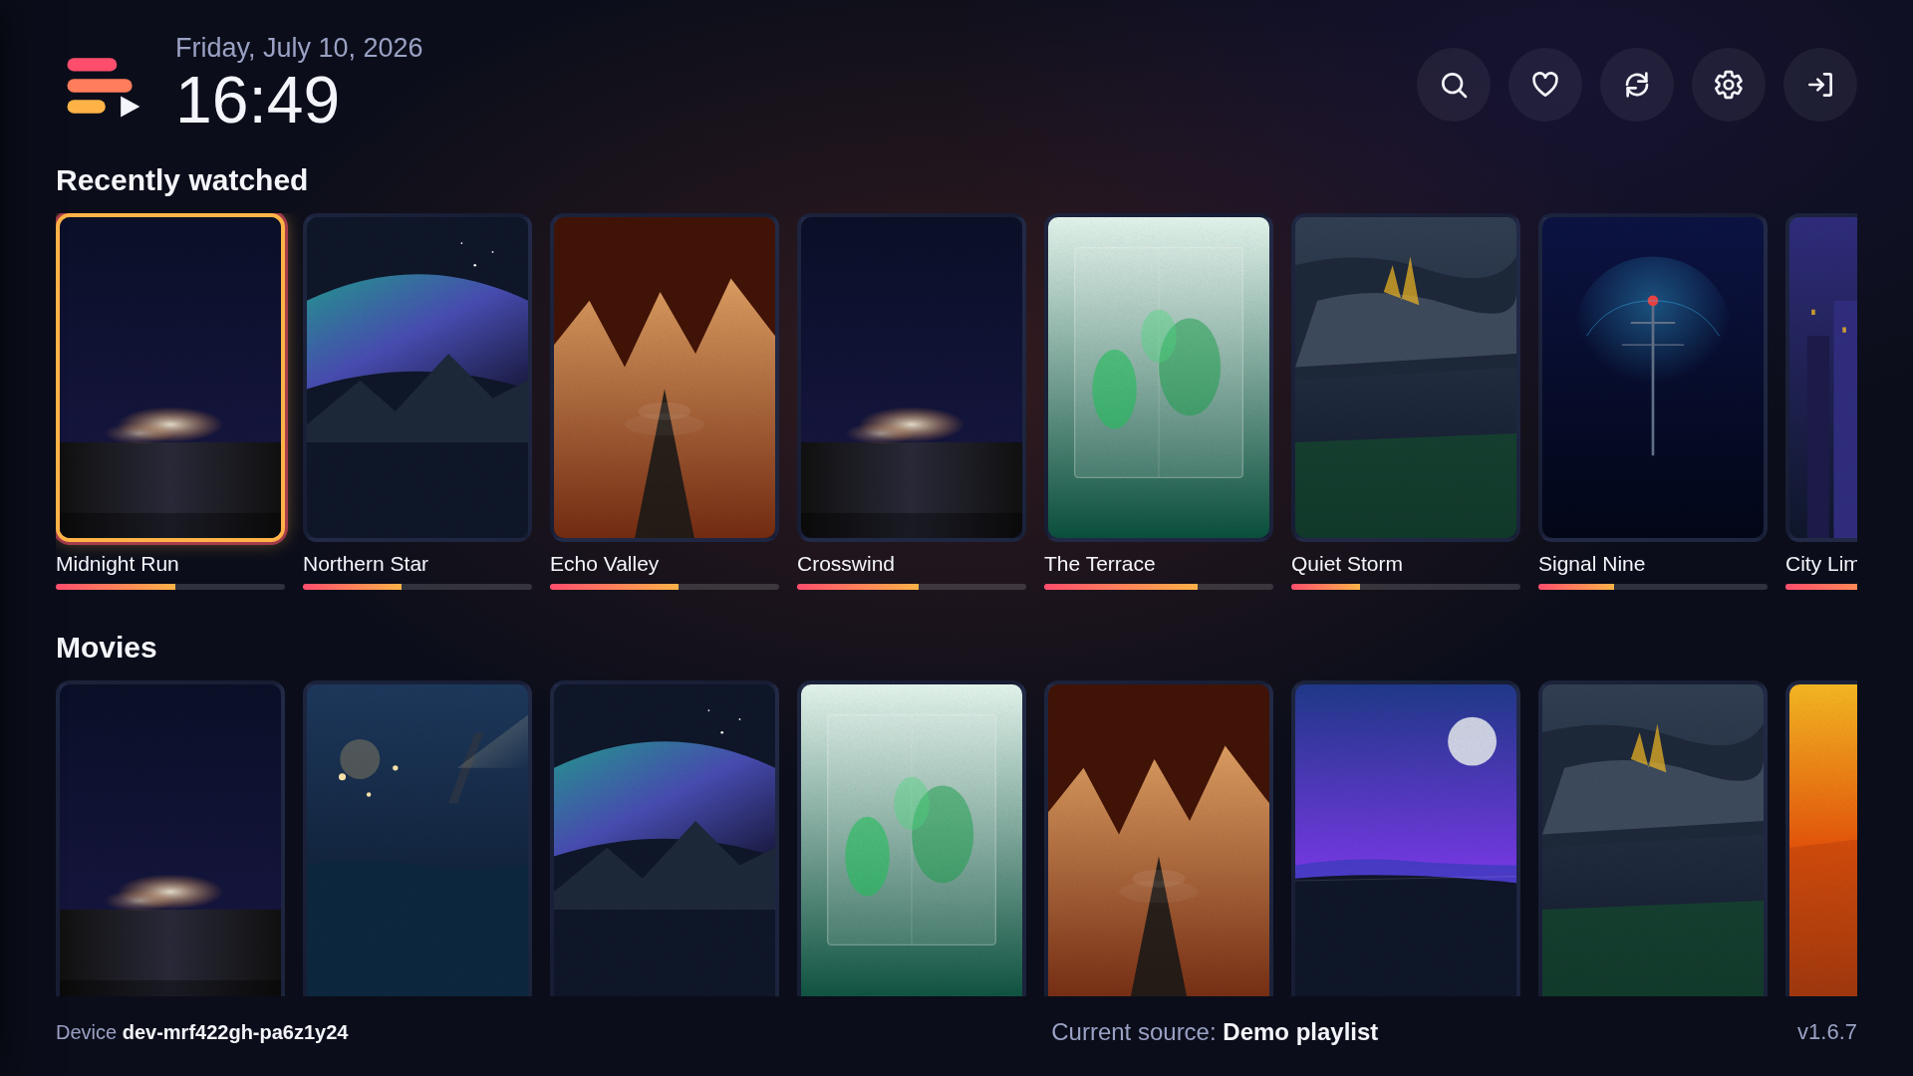Click the device ID dev-mrf422gh-pa6z1y24
1913x1076 pixels.
click(235, 1032)
